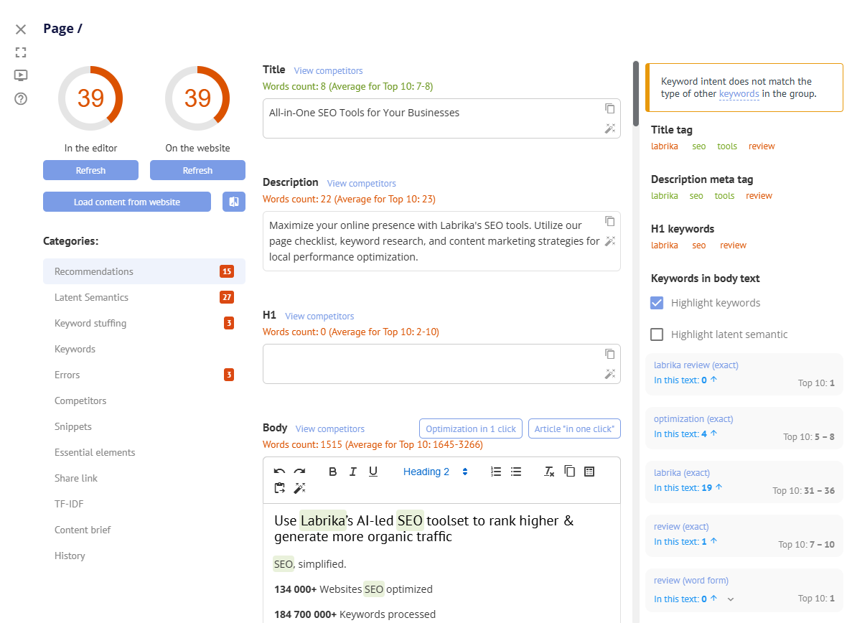The image size is (852, 623).
Task: View competitors for Body
Action: point(330,428)
